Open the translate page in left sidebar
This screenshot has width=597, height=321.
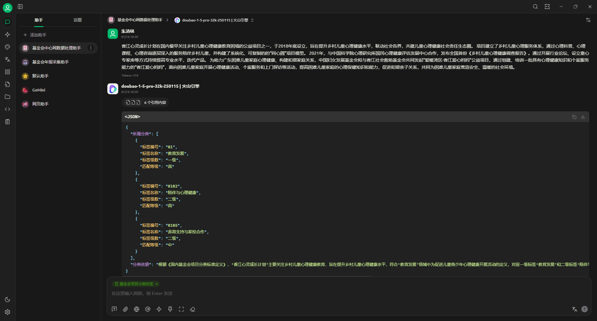[x=7, y=59]
